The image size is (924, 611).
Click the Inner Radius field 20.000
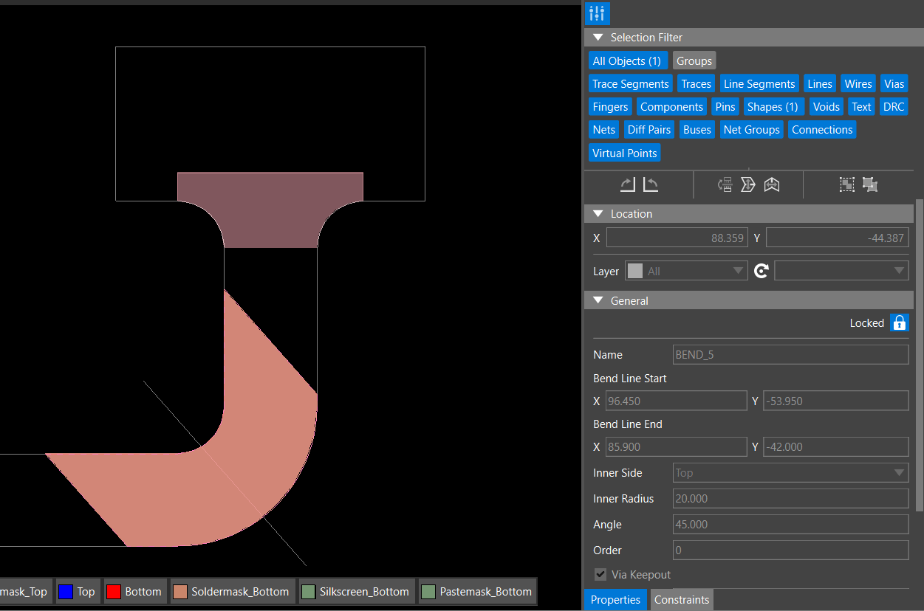[791, 499]
